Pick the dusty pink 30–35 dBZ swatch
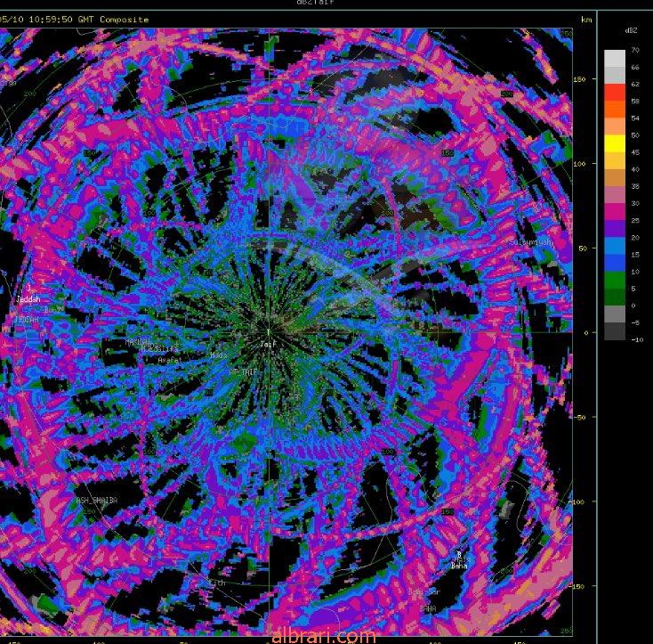The height and width of the screenshot is (644, 653). pyautogui.click(x=615, y=195)
